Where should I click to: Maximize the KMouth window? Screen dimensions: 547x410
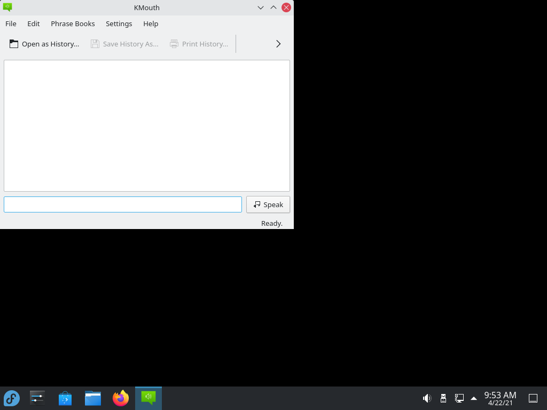273,7
